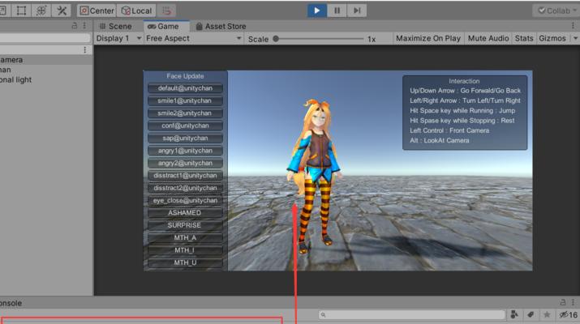Image resolution: width=580 pixels, height=324 pixels.
Task: Click the favorites star icon
Action: click(547, 315)
